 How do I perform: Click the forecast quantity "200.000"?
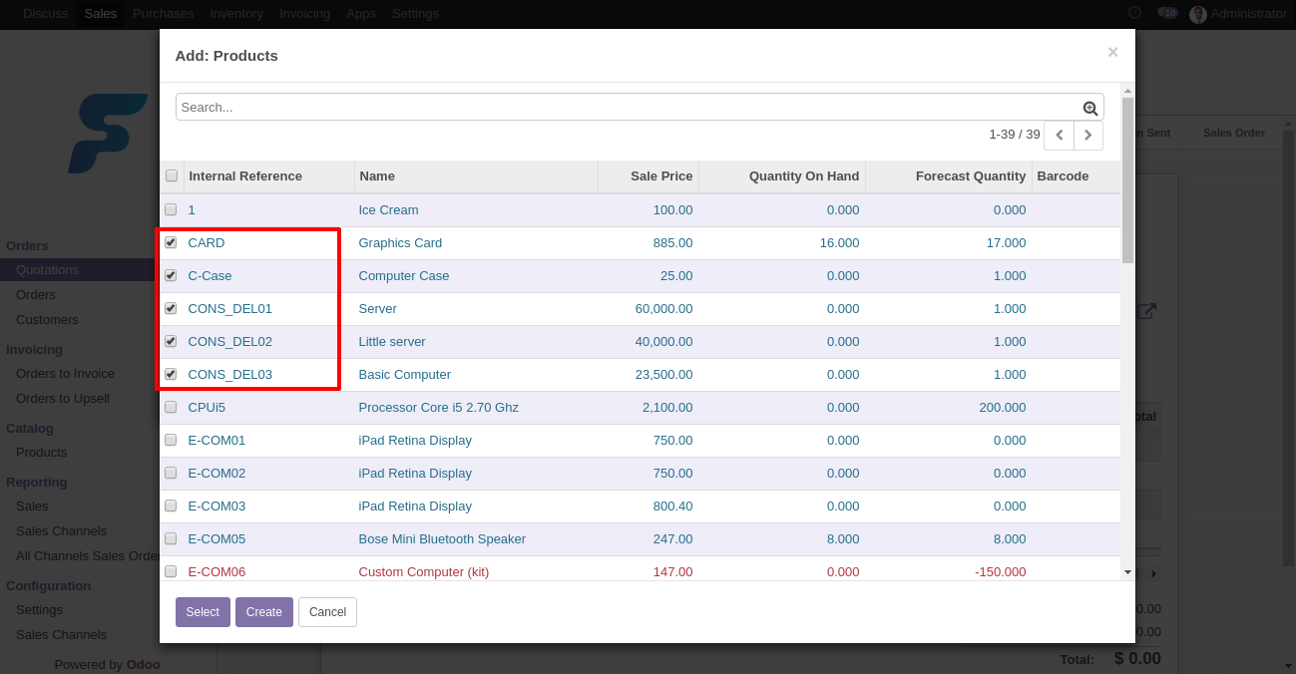pos(1003,408)
